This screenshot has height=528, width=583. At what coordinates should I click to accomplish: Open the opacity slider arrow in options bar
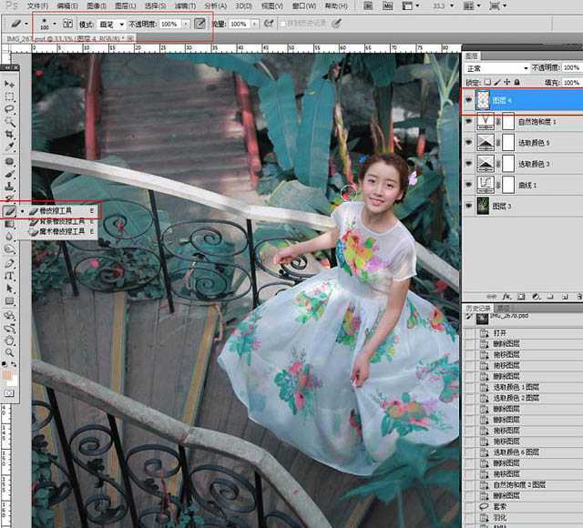click(186, 25)
